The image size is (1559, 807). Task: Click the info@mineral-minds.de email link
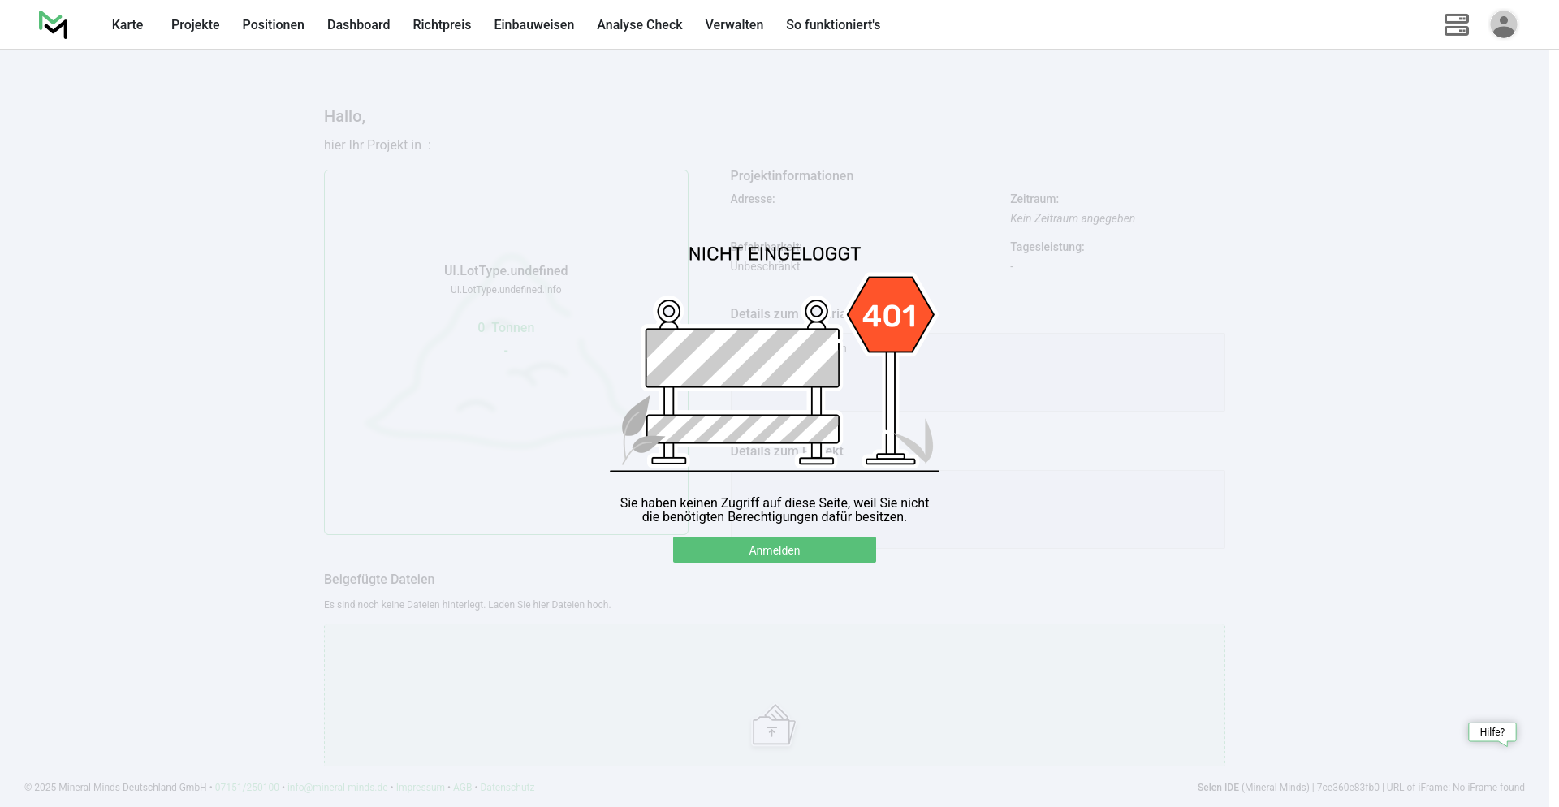coord(337,788)
